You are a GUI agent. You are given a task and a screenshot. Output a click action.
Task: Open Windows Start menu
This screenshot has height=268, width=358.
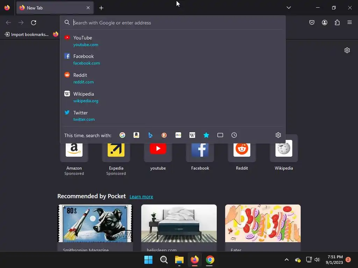tap(148, 260)
